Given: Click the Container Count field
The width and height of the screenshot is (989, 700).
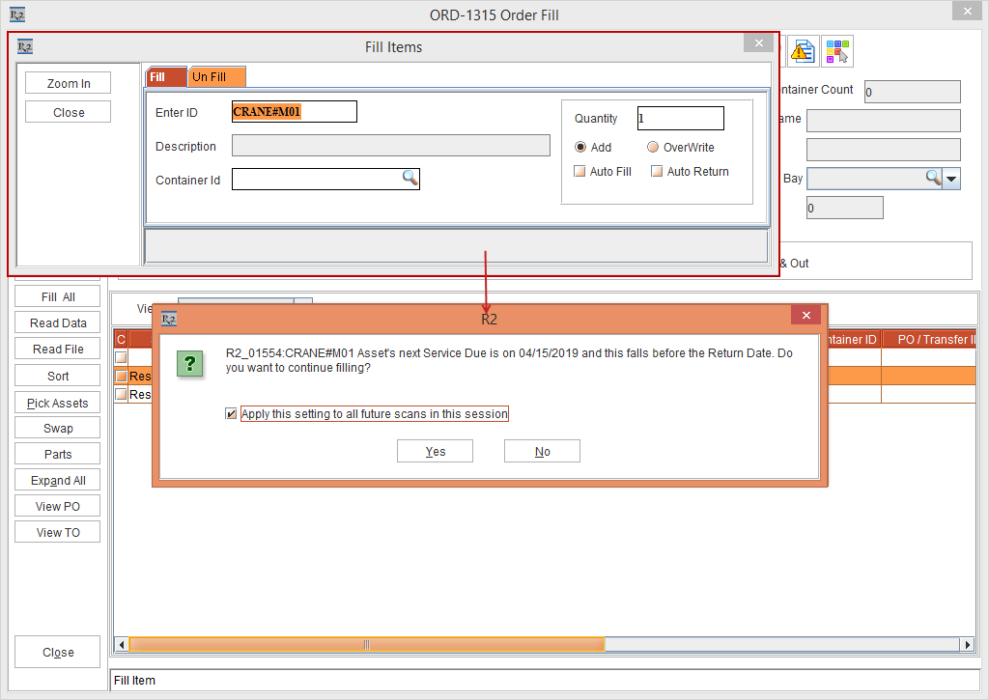Looking at the screenshot, I should (x=912, y=92).
